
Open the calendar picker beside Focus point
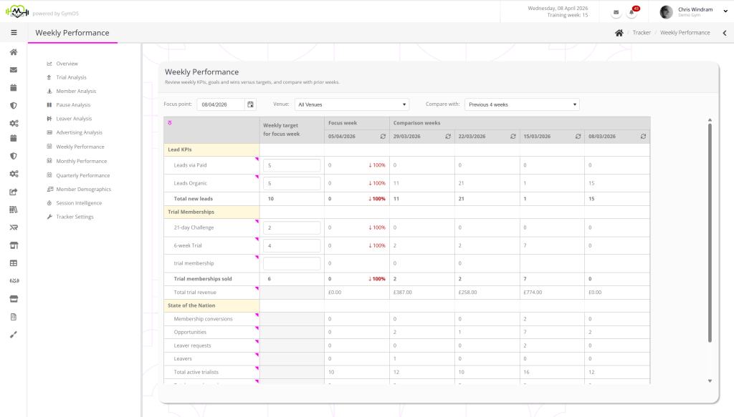(250, 104)
